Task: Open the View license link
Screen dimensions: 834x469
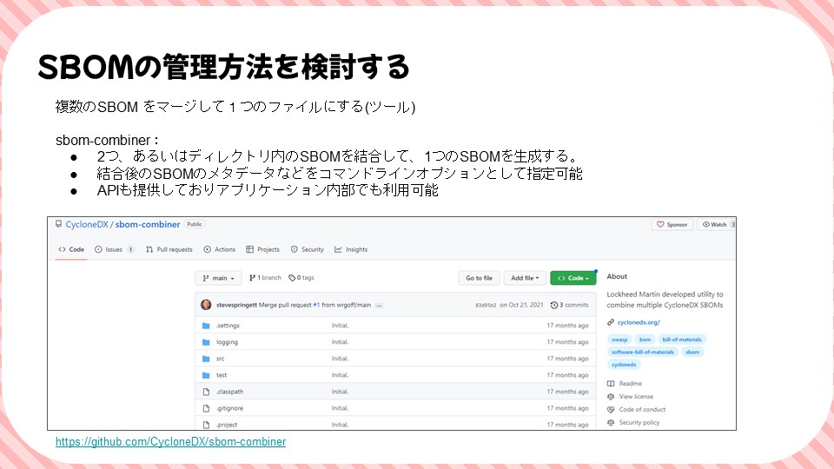Action: pyautogui.click(x=636, y=397)
